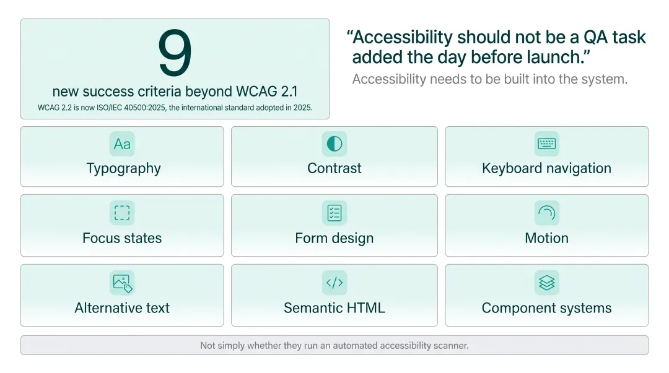Image resolution: width=669 pixels, height=373 pixels.
Task: Click the dashed square Focus states icon
Action: coord(122,213)
